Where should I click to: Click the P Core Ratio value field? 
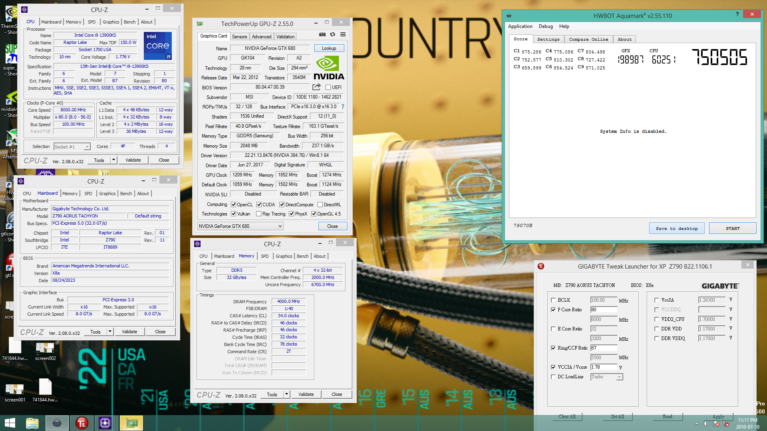tap(604, 310)
